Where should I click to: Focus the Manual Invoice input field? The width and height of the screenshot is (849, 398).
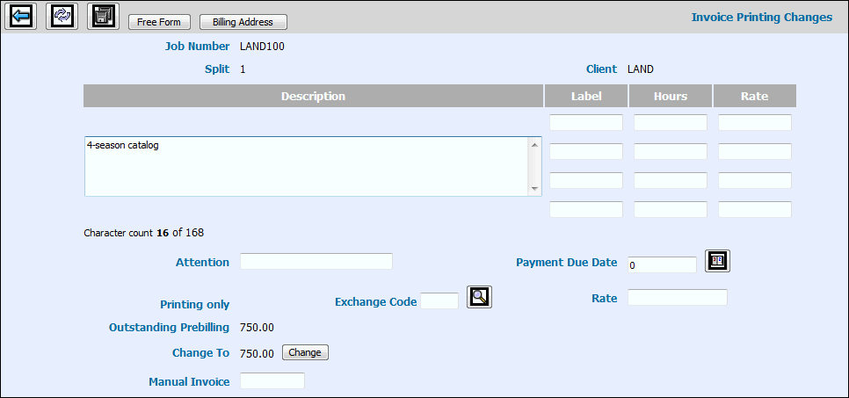point(272,380)
